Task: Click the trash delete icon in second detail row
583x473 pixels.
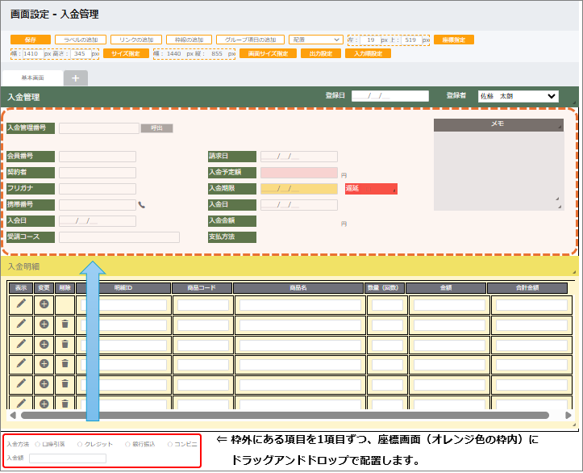Action: click(65, 324)
